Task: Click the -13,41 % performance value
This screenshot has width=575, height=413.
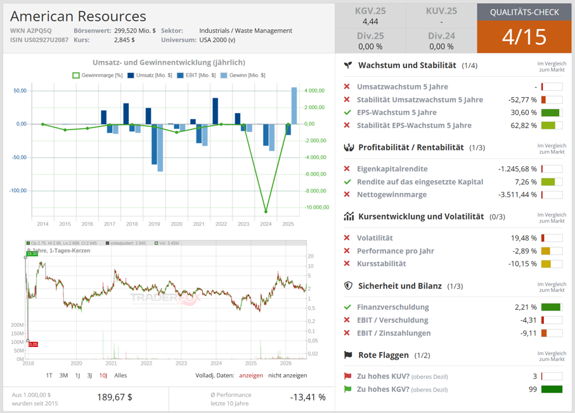Action: tap(307, 397)
